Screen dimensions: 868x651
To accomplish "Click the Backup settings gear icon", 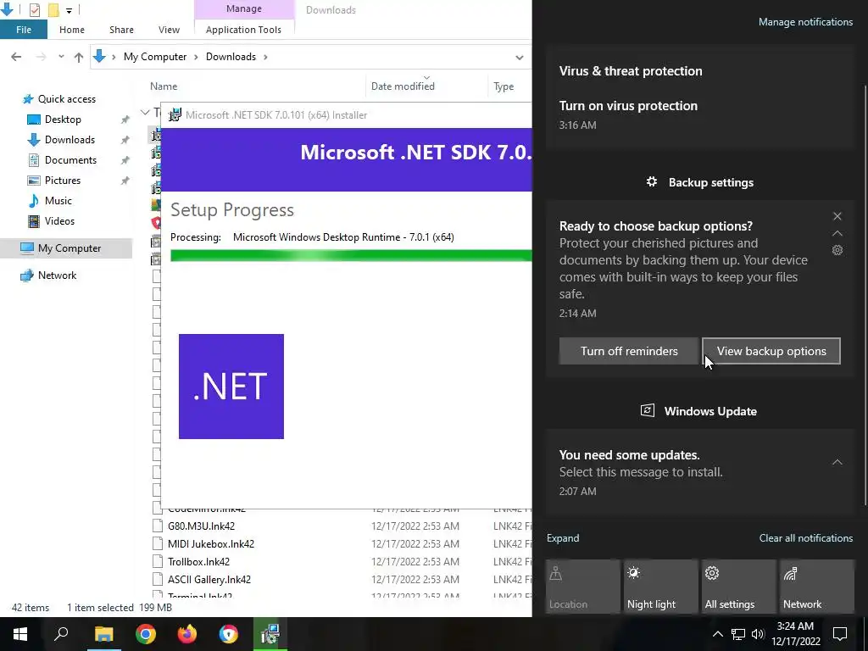I will click(652, 181).
